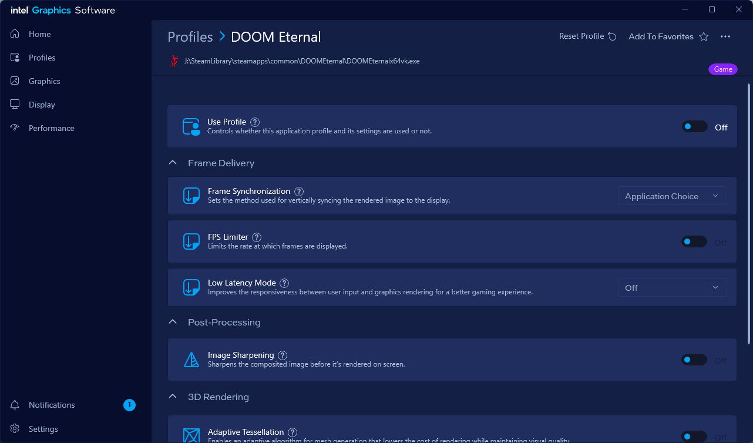
Task: Collapse the Frame Delivery section
Action: pyautogui.click(x=173, y=163)
